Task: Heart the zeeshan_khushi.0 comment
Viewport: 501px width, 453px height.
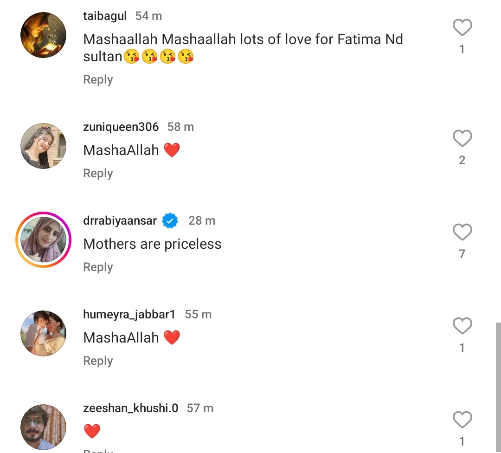Action: pyautogui.click(x=462, y=420)
